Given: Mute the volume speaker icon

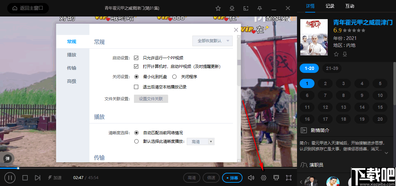Looking at the screenshot, I should pyautogui.click(x=251, y=178).
